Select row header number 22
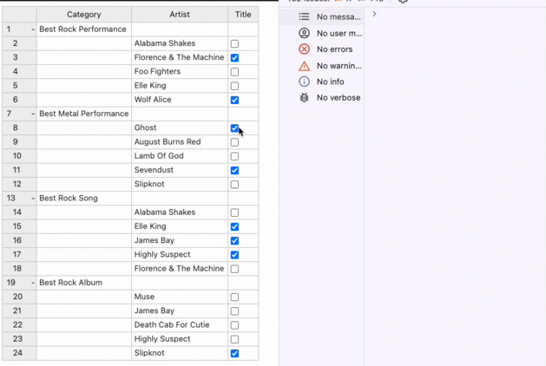Viewport: 546px width, 366px height. tap(19, 325)
